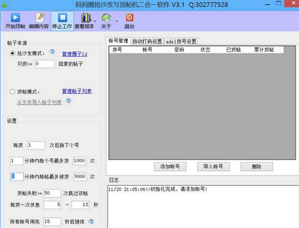Switch to the 自动打码设置 tab
The width and height of the screenshot is (299, 228).
[147, 41]
